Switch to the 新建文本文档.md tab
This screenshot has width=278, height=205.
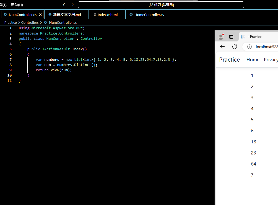coord(67,15)
